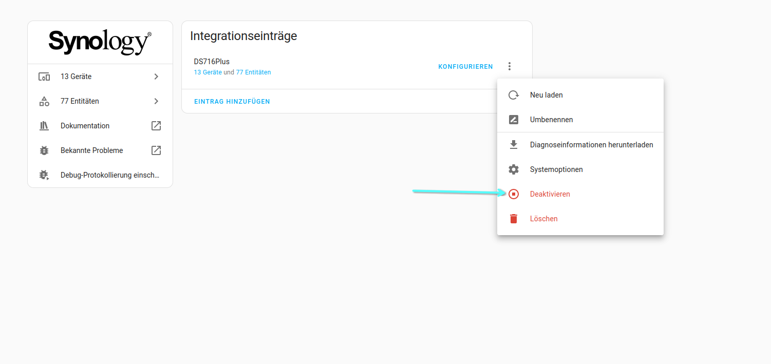771x364 pixels.
Task: Open the blue 13 Geräte link under DS716Plus
Action: (x=208, y=72)
